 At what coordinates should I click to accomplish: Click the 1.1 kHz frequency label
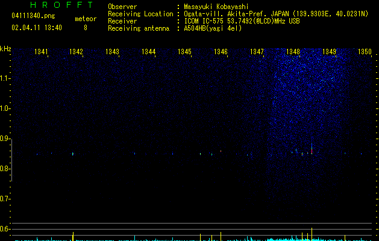click(x=5, y=78)
